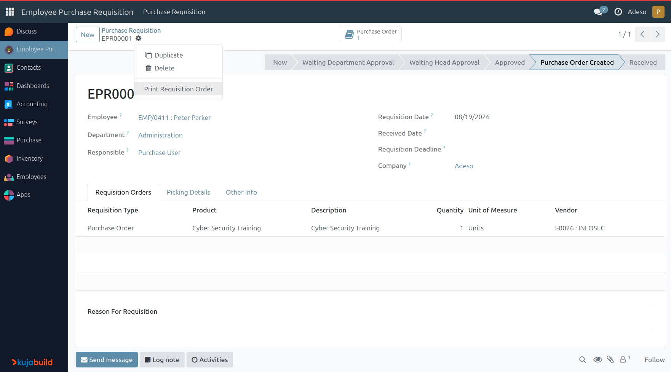Screen dimensions: 671x372
Task: Show followers list icon in chatter
Action: point(625,359)
